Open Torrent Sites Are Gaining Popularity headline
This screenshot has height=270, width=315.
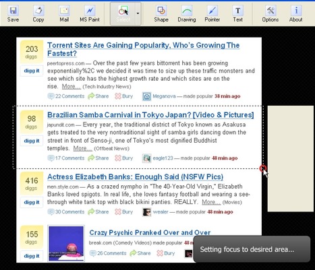click(143, 49)
